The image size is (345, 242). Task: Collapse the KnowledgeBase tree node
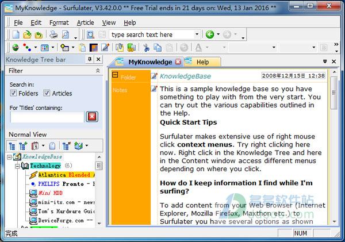point(9,157)
